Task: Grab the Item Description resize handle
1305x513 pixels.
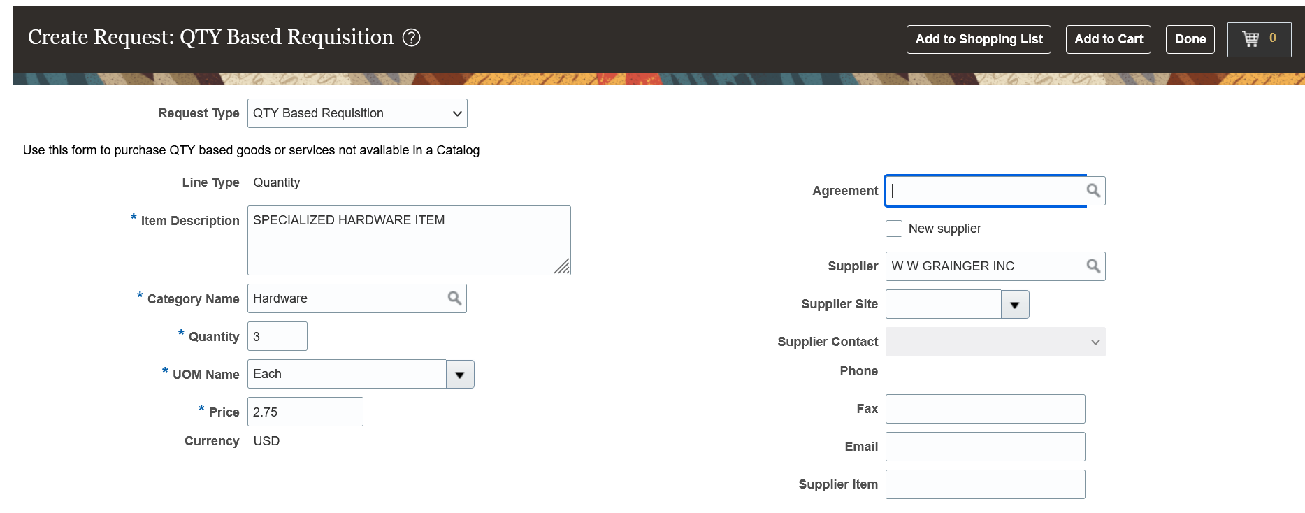Action: (562, 266)
